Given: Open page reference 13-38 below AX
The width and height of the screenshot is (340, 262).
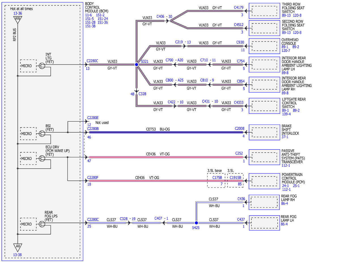Looking at the screenshot, I should click(18, 255).
